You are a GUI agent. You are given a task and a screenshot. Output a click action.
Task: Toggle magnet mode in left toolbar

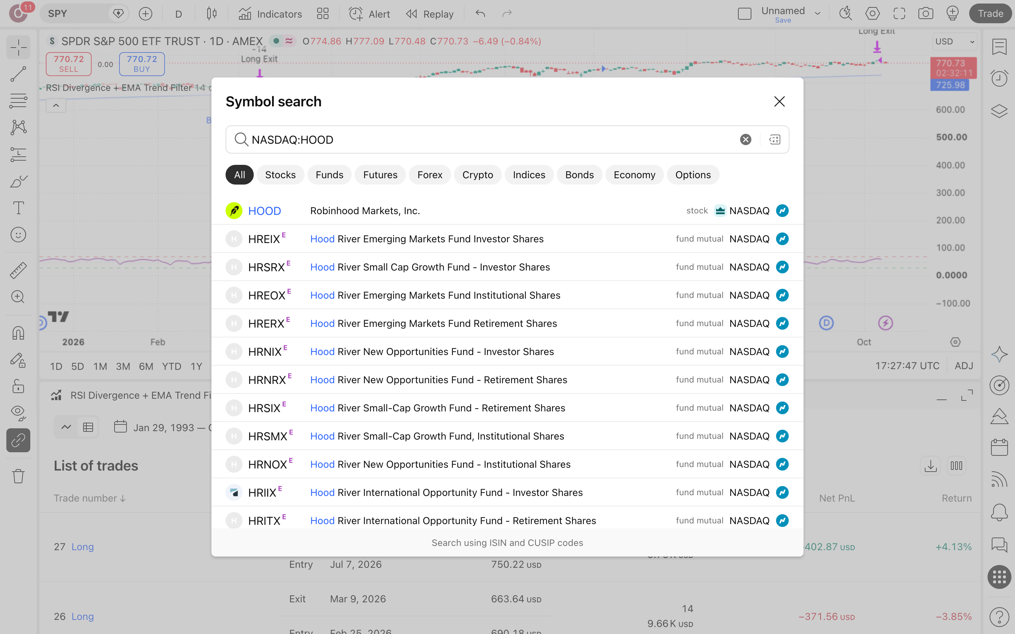18,333
